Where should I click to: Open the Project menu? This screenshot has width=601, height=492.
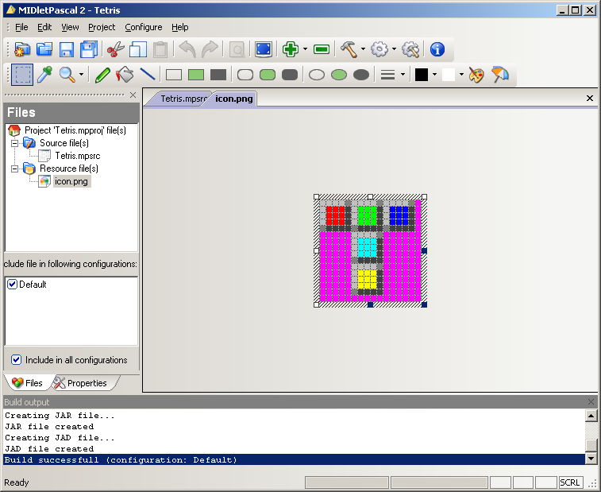tap(102, 27)
